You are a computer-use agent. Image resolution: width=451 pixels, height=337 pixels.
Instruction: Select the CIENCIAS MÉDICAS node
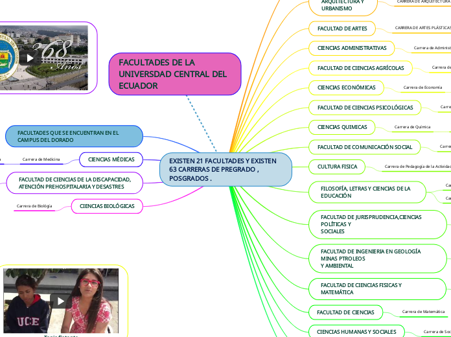point(111,159)
